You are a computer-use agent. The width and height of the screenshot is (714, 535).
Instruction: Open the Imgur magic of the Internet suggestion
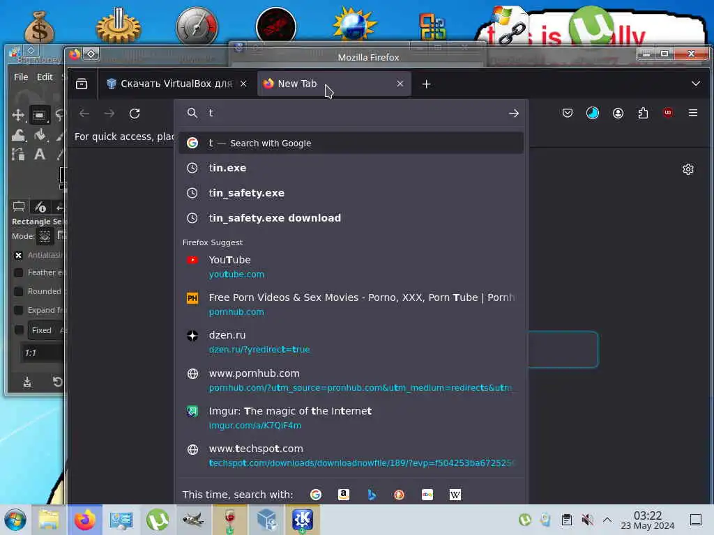(351, 418)
